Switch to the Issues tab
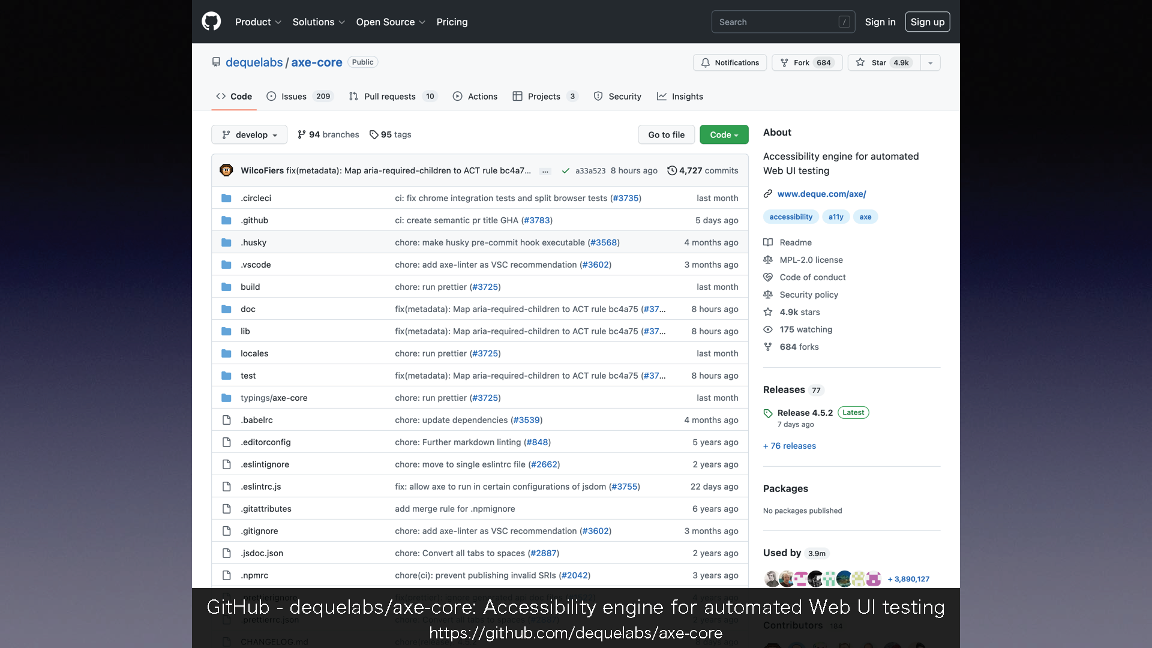The height and width of the screenshot is (648, 1152). [299, 96]
